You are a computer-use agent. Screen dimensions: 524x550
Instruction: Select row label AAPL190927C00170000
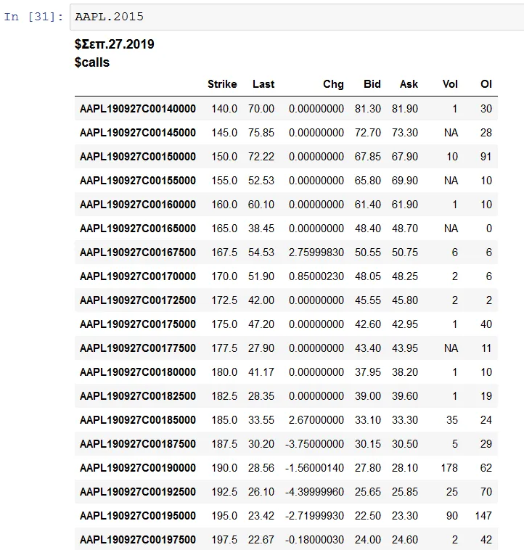pyautogui.click(x=138, y=276)
